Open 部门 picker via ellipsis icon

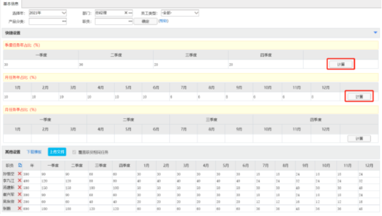130,13
